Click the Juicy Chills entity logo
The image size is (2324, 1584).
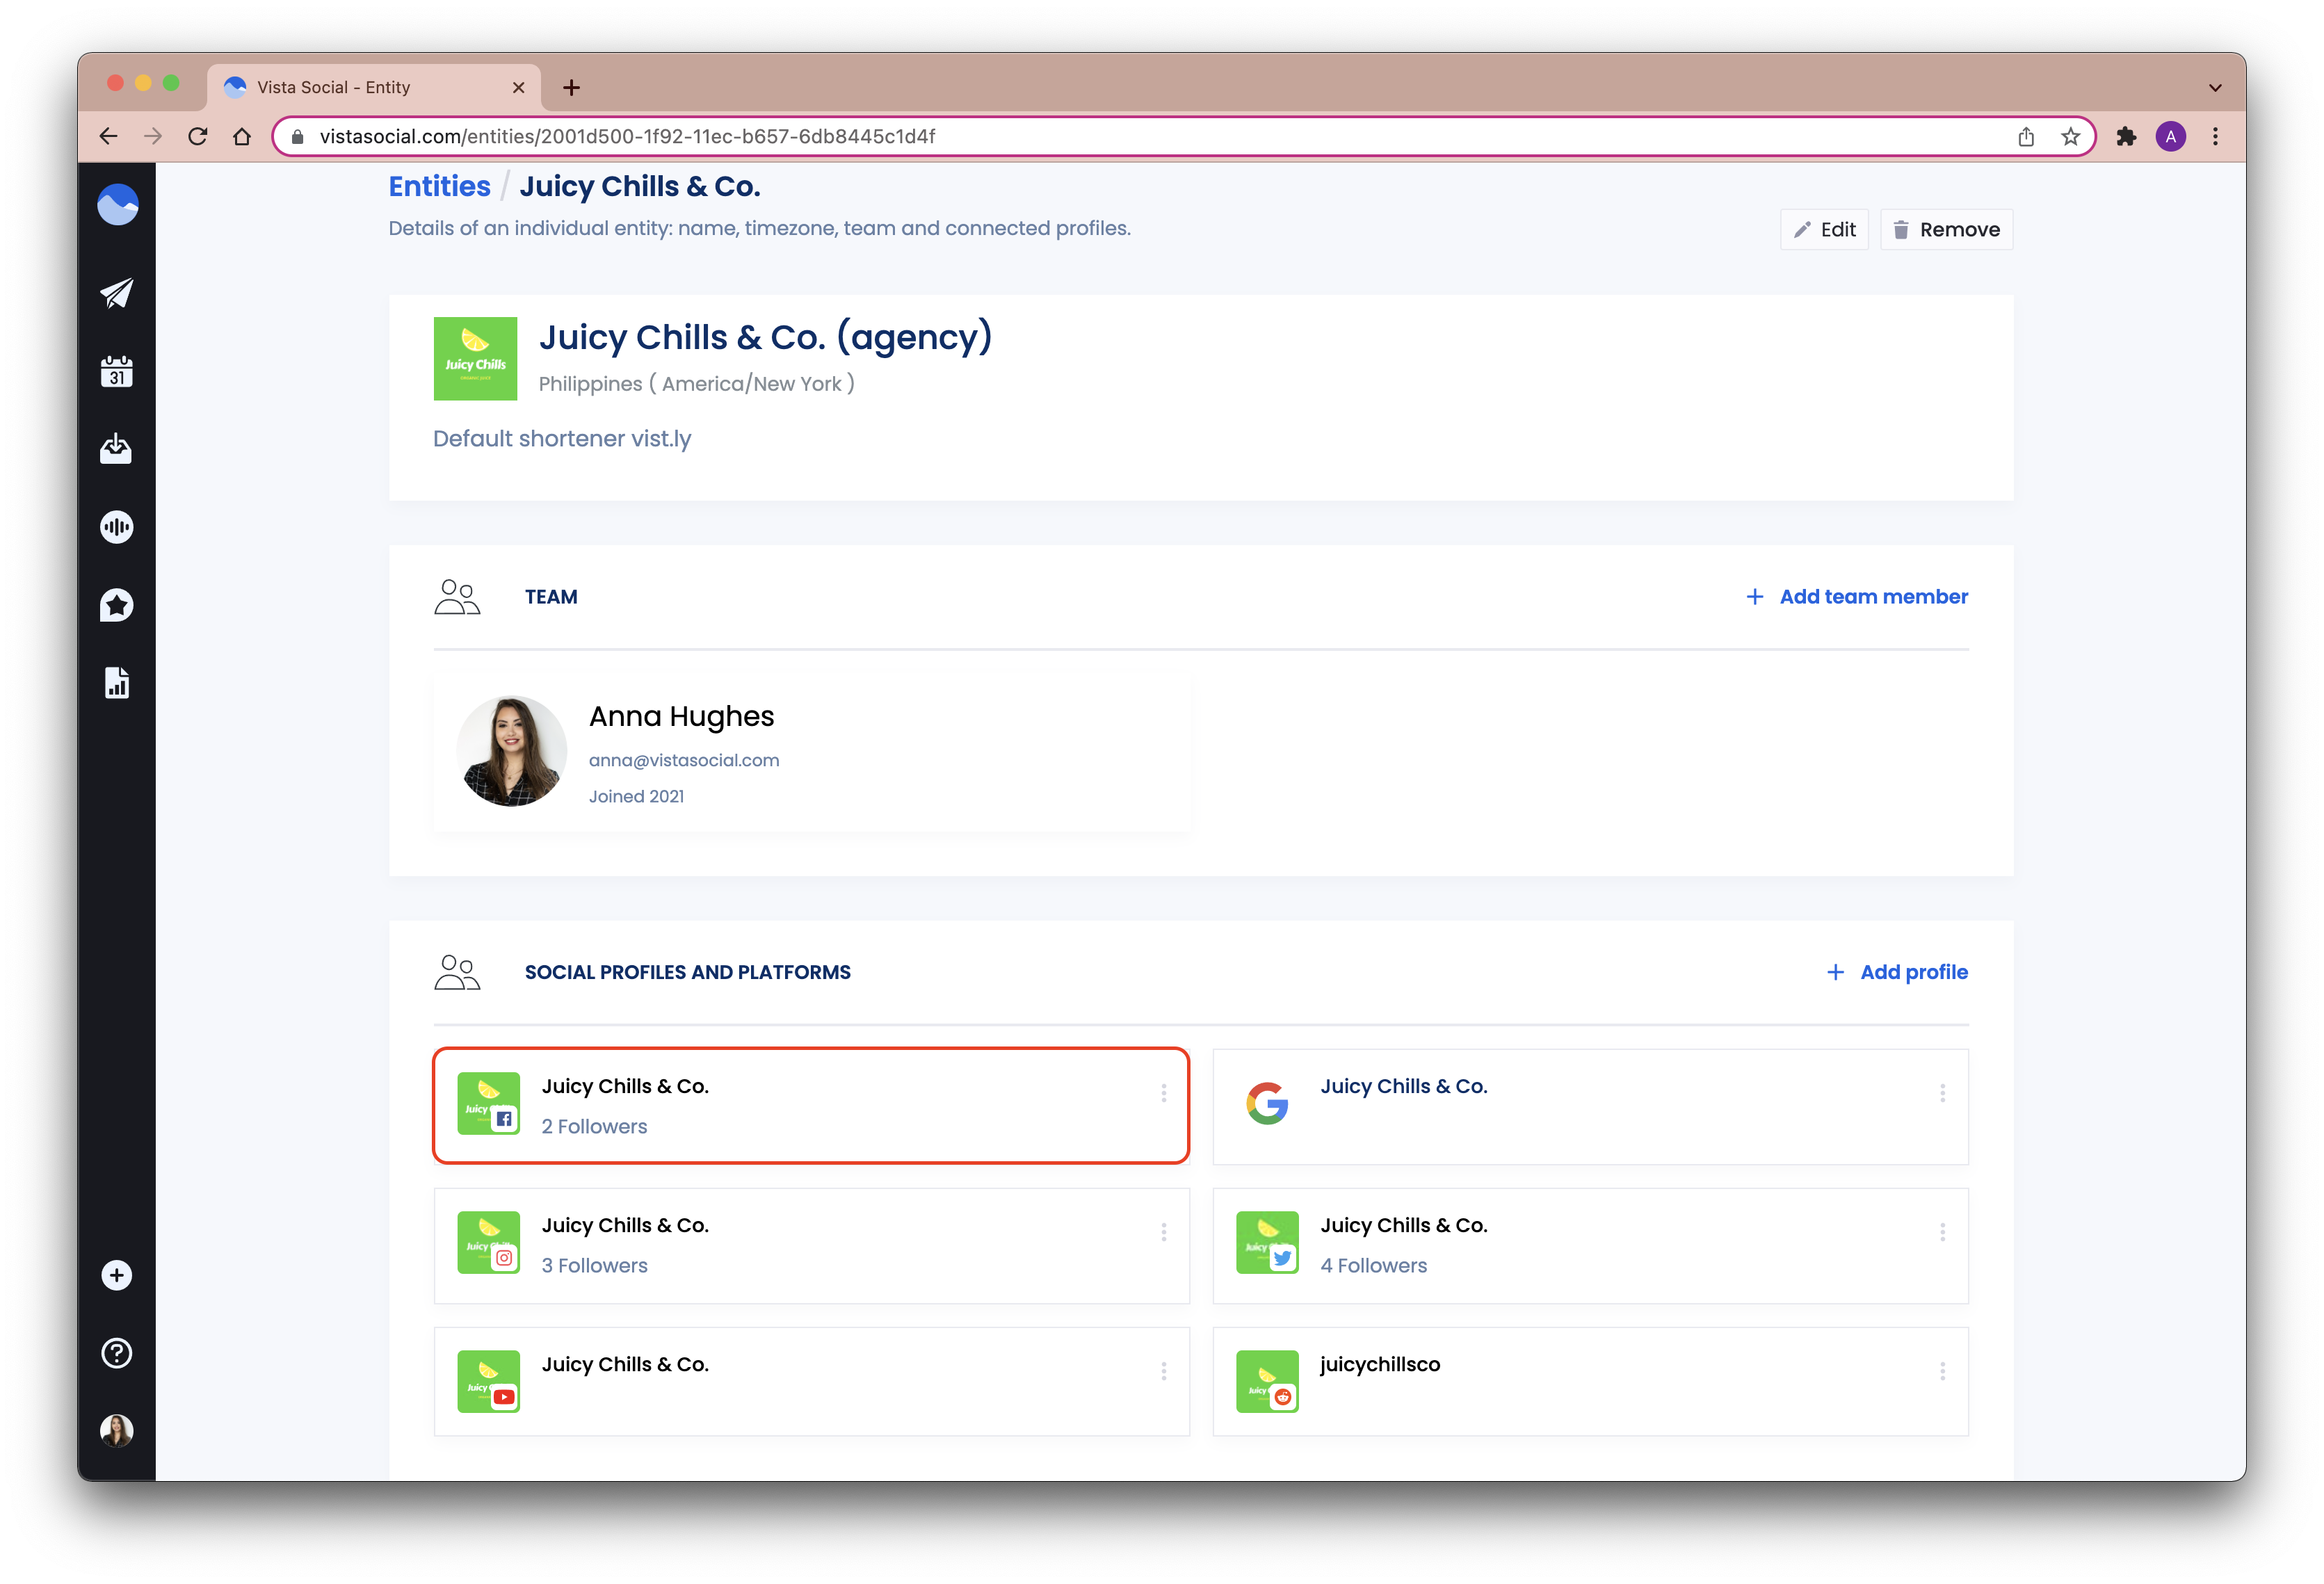475,359
